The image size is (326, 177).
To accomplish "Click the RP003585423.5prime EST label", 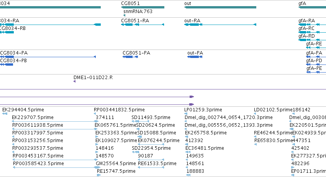I will tap(38, 164).
